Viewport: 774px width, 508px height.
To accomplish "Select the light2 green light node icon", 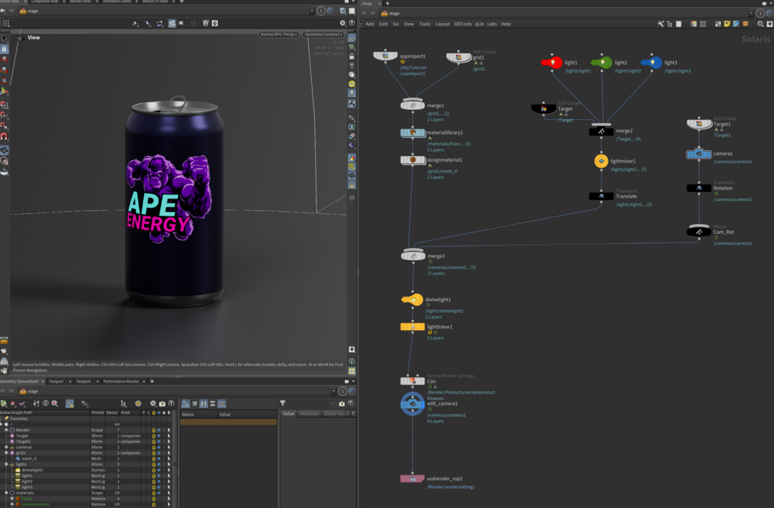I will pyautogui.click(x=601, y=62).
